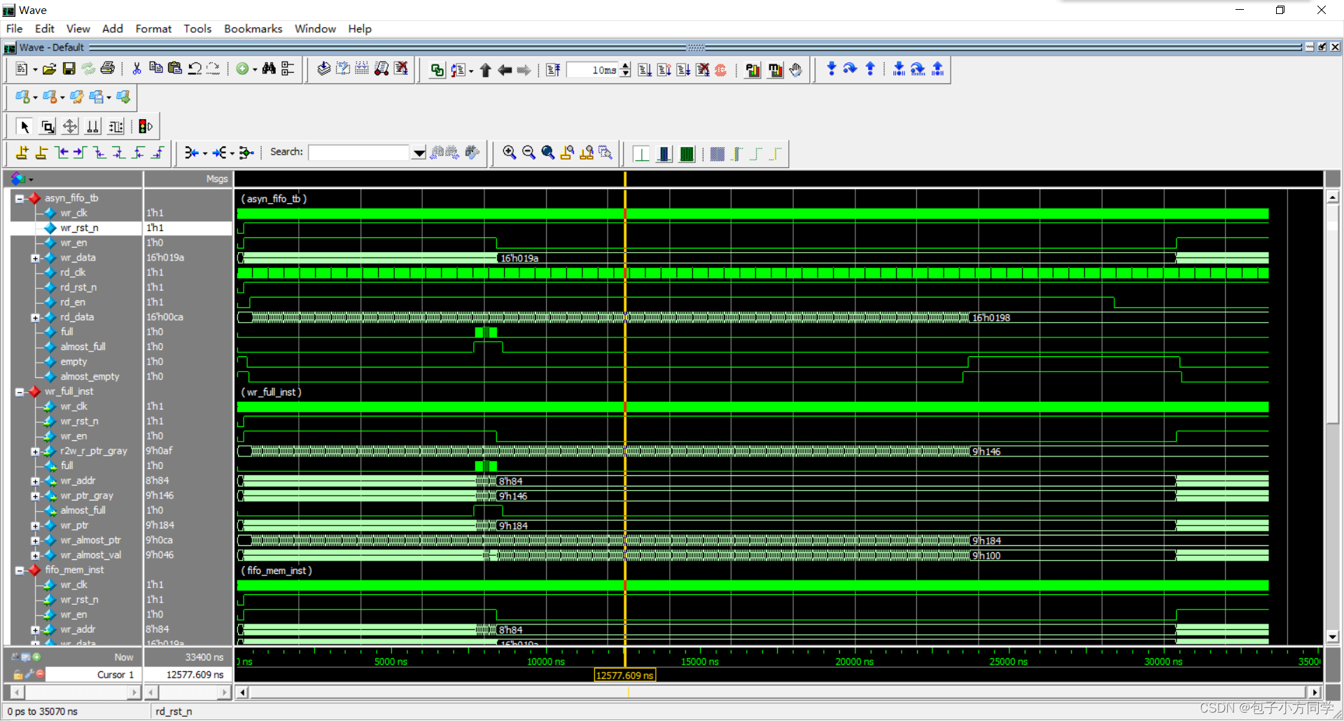Select the almost_empty signal under asyn_fifo_tb

coord(90,377)
